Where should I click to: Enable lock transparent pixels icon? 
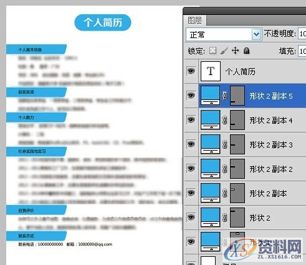[x=213, y=51]
